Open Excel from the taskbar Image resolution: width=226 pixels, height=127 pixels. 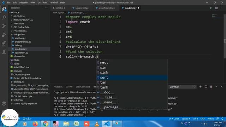coord(76,124)
